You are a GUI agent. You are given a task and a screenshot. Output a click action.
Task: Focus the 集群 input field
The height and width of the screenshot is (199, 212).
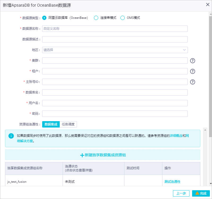[115, 61]
